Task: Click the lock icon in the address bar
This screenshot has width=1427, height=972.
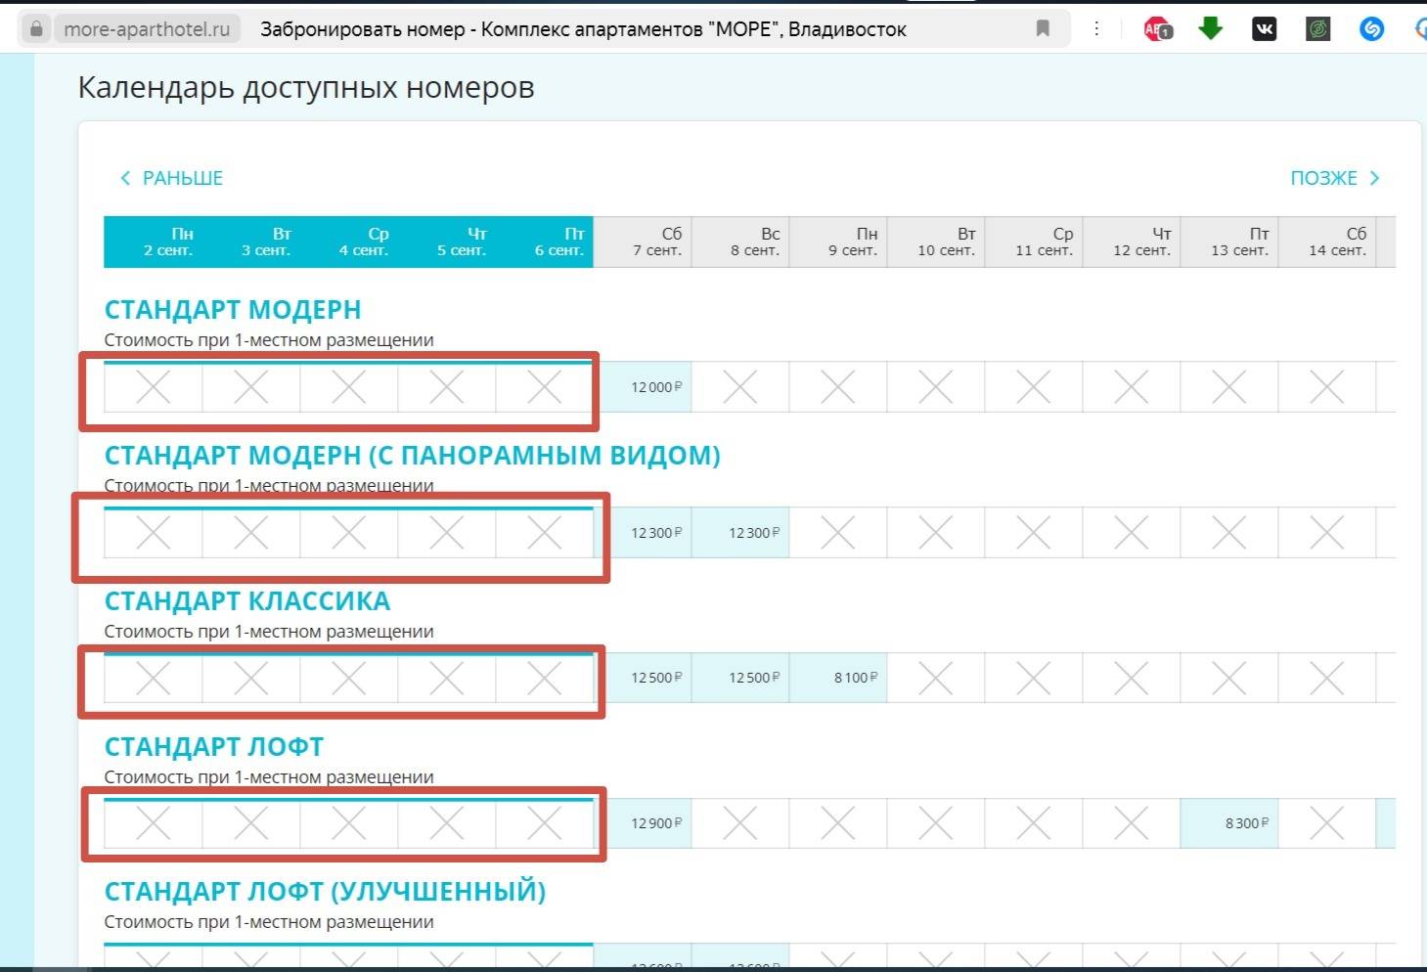Action: pos(36,29)
